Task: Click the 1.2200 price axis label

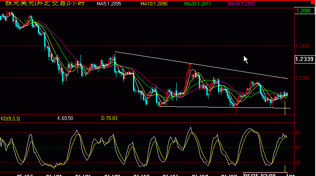Action: (302, 78)
